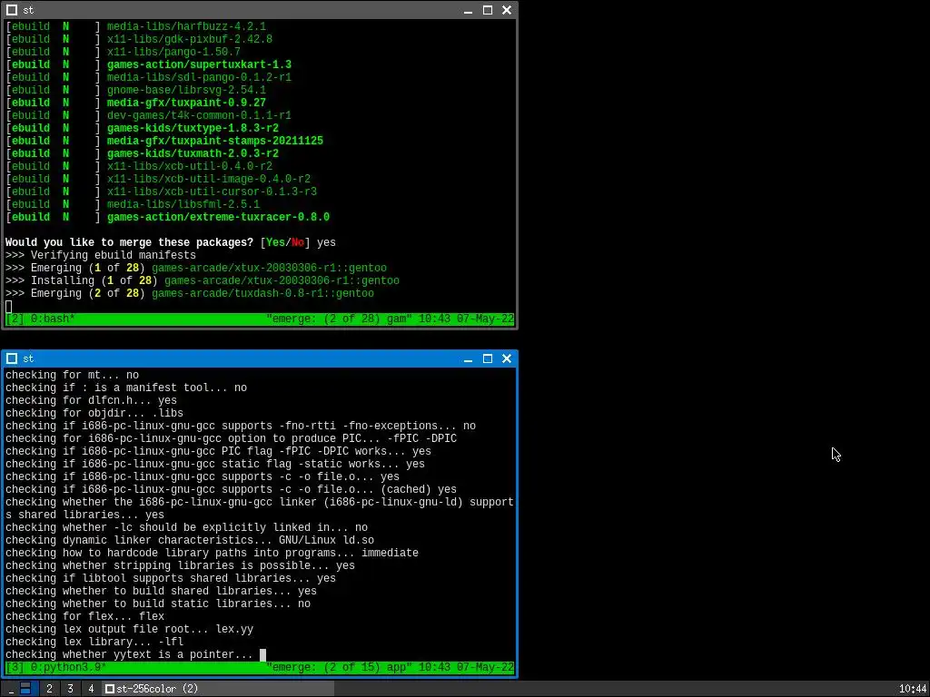This screenshot has width=930, height=697.
Task: Click 'whether stripping libraries is possible' line
Action: click(181, 566)
